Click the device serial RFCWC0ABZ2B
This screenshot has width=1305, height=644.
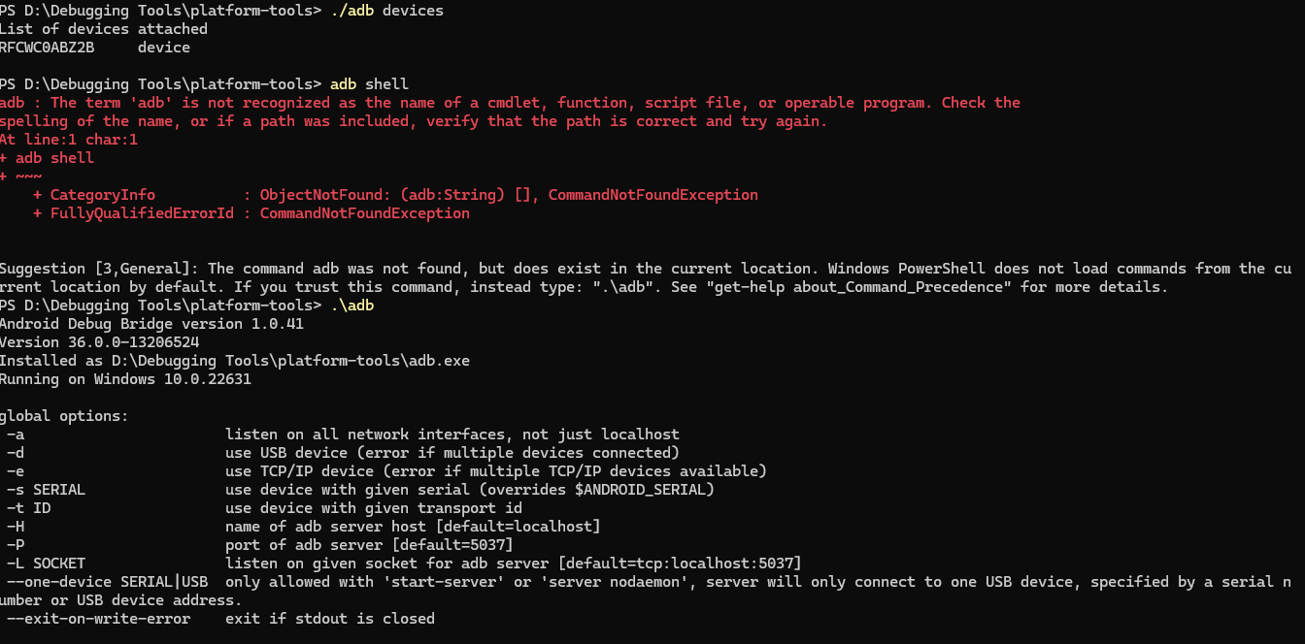pos(48,48)
